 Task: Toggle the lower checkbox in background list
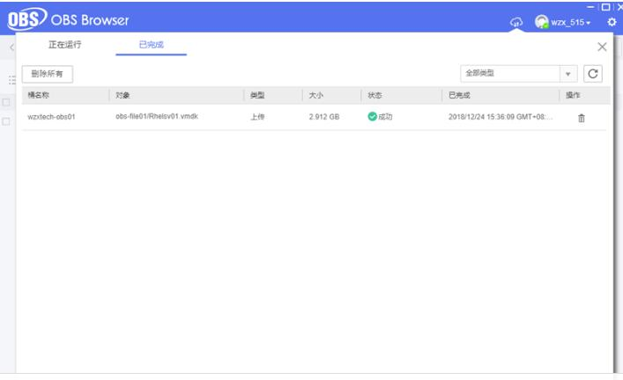point(6,121)
